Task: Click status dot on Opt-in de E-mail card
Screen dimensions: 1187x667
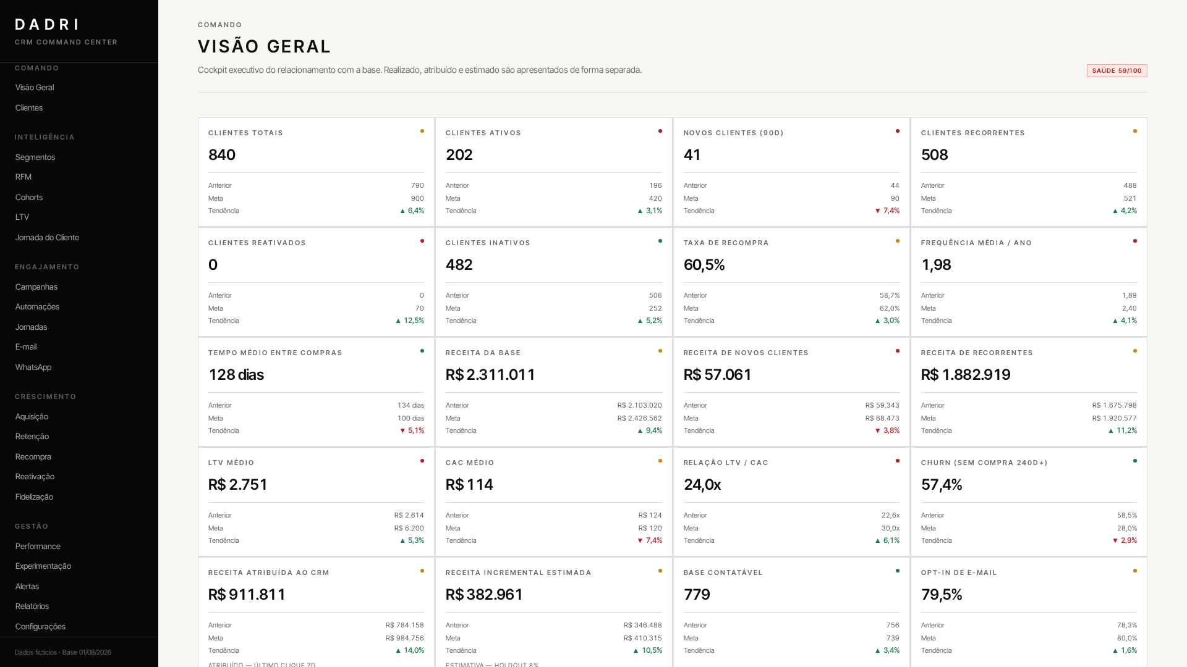Action: [1135, 571]
